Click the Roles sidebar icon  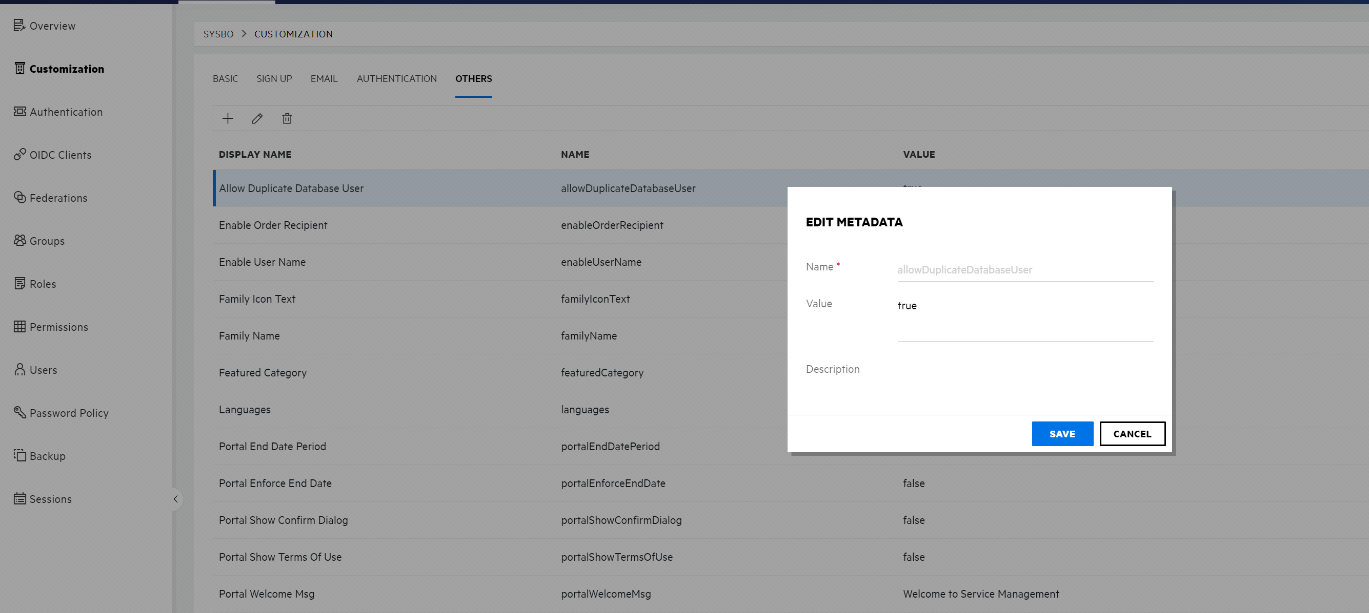(19, 283)
